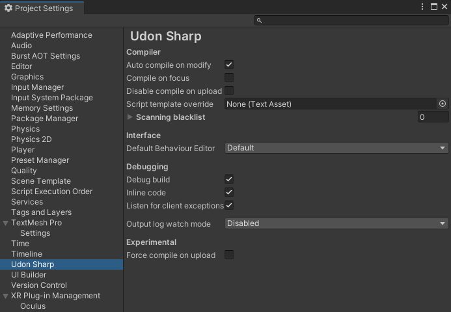Maximize the Project Settings window
Image resolution: width=451 pixels, height=312 pixels.
tap(433, 7)
